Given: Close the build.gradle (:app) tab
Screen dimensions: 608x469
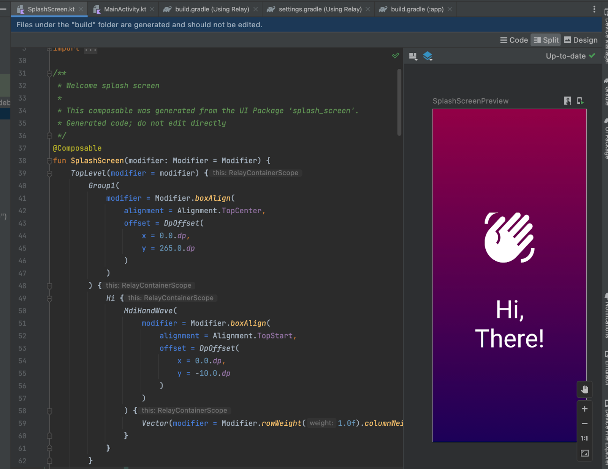Looking at the screenshot, I should (x=450, y=9).
